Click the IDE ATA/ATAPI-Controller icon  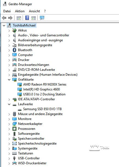tap(14, 99)
